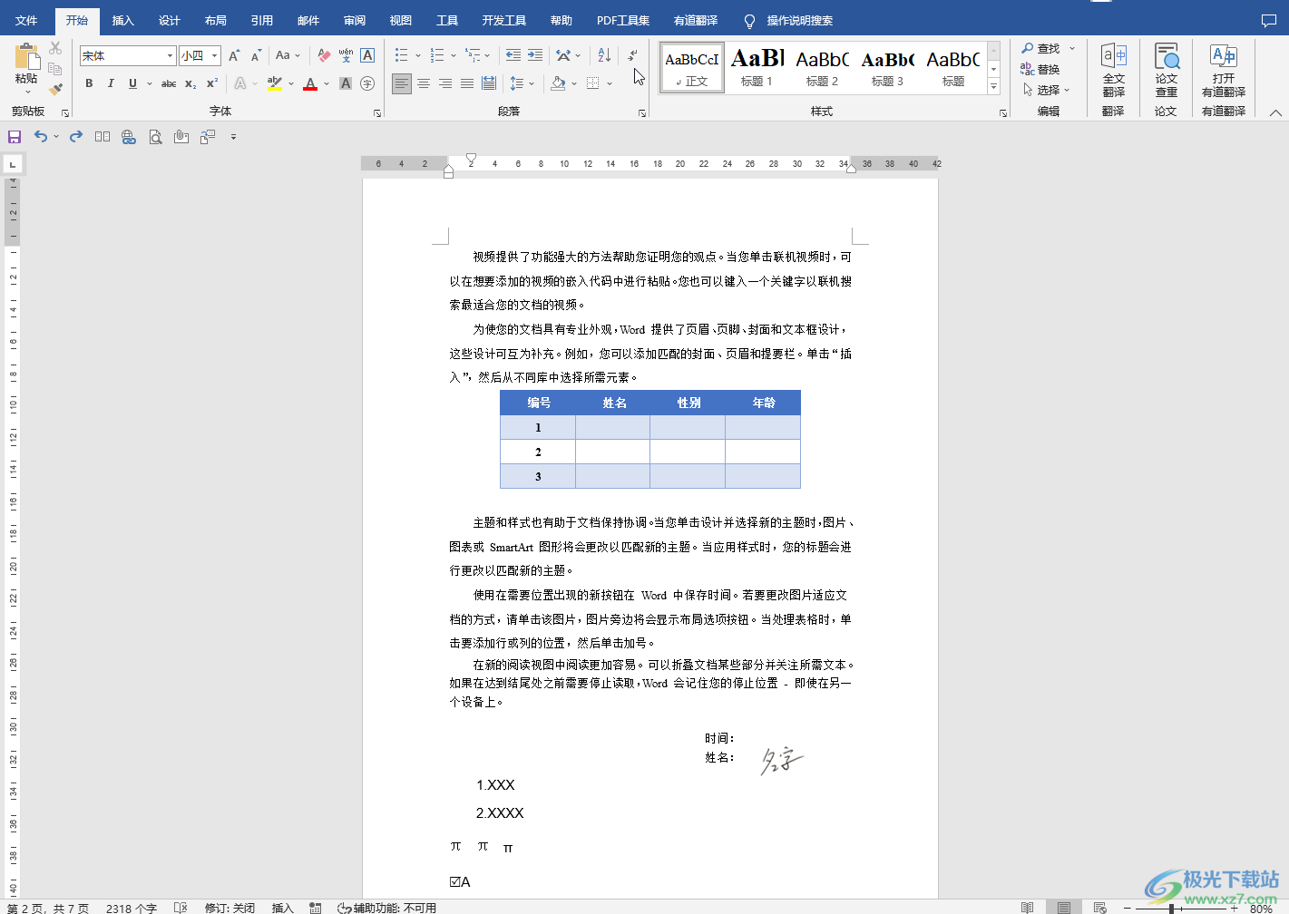Open the Design (设计) ribbon tab
The width and height of the screenshot is (1289, 914).
click(169, 20)
